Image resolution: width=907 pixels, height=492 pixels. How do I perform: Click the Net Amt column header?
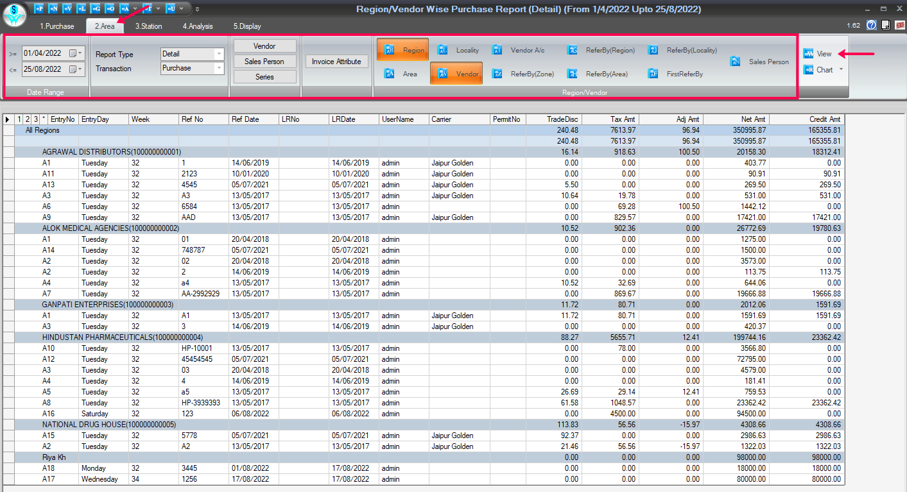coord(736,119)
